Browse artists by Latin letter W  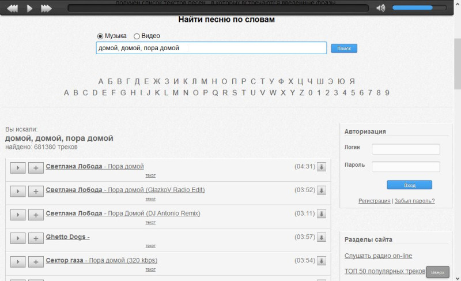(x=273, y=93)
